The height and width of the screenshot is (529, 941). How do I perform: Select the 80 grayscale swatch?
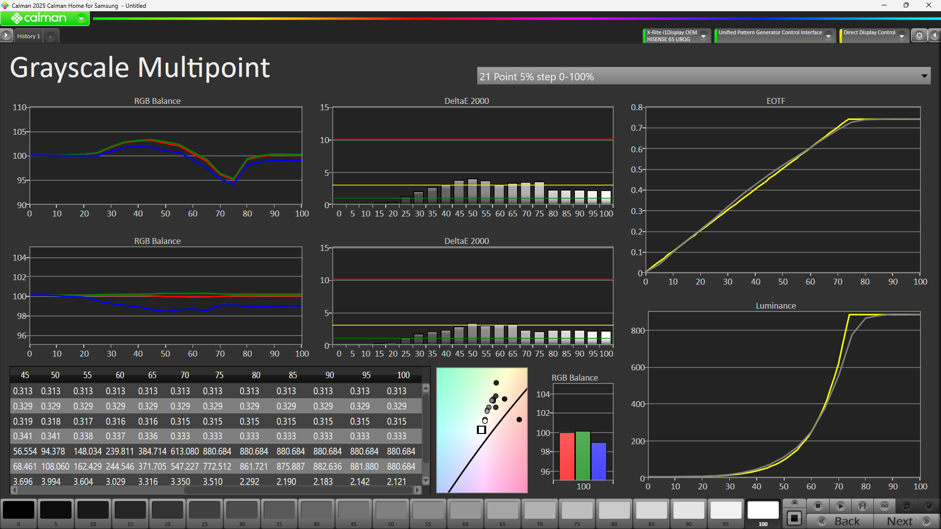tap(615, 513)
